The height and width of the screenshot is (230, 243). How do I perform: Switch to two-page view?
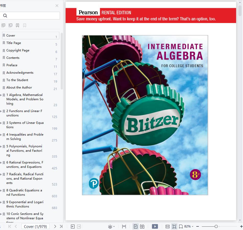(x=142, y=226)
